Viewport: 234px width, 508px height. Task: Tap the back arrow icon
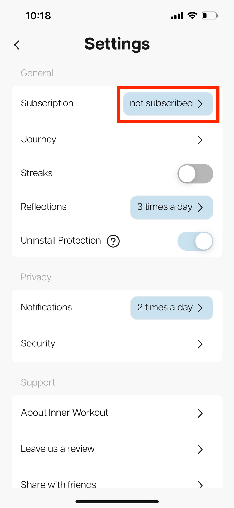coord(17,45)
